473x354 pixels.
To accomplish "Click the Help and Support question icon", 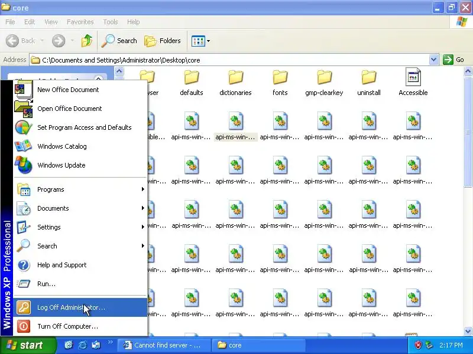I will coord(24,265).
